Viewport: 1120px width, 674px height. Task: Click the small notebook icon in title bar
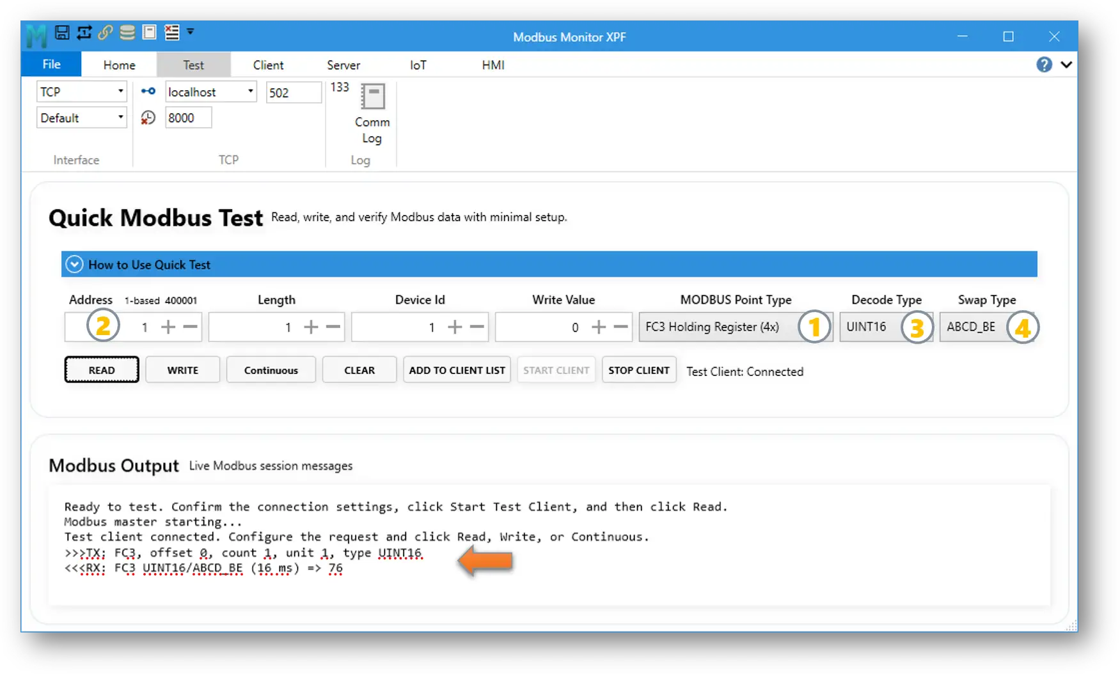click(149, 32)
